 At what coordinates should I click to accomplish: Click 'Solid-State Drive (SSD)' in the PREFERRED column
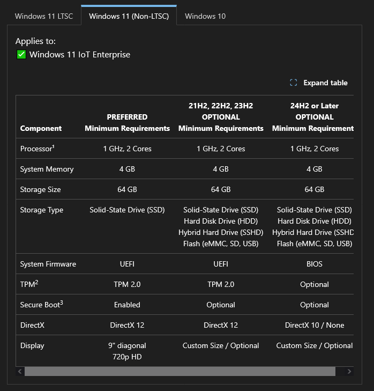pos(127,210)
